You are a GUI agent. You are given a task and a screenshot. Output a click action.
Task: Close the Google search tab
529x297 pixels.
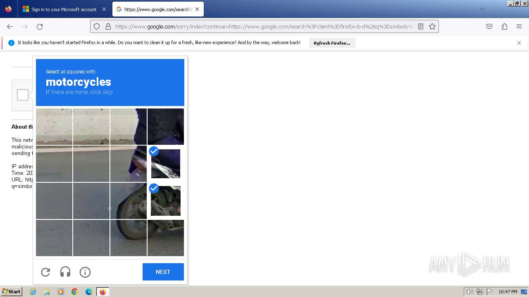(197, 9)
